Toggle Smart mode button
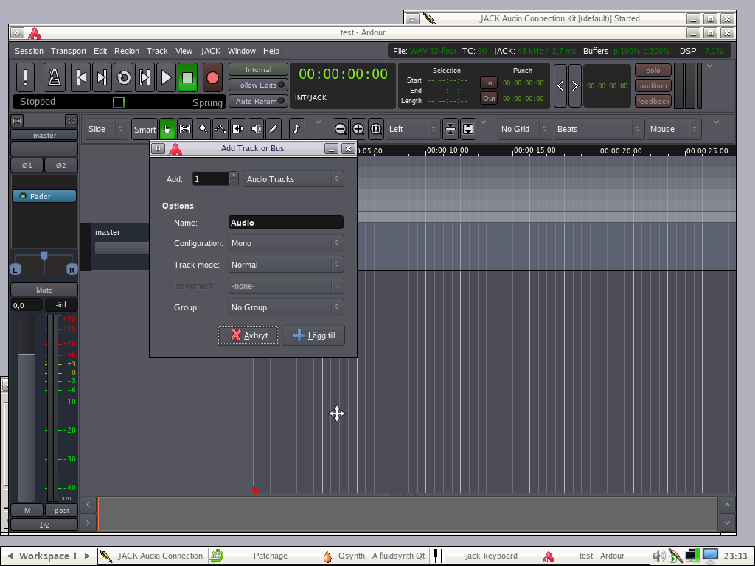 point(145,129)
